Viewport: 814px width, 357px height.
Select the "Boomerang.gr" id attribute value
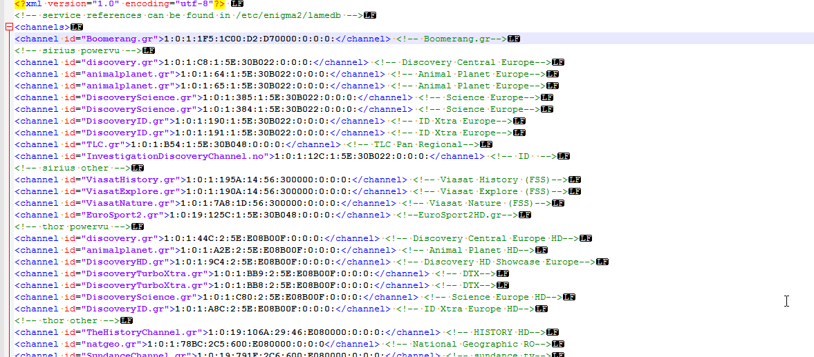pyautogui.click(x=120, y=39)
